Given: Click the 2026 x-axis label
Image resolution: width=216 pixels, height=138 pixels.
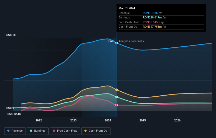Looking at the screenshot, I should tap(177, 120).
